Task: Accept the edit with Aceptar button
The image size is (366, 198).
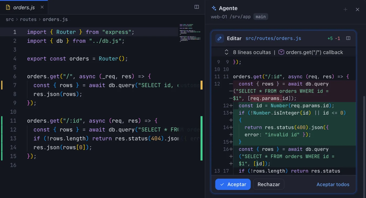Action: coord(233,184)
